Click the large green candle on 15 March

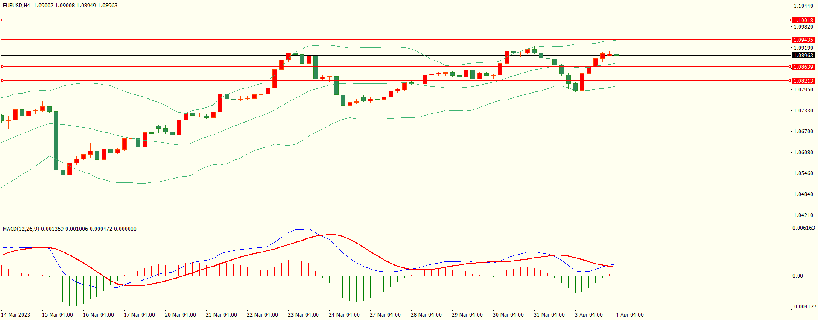point(56,140)
